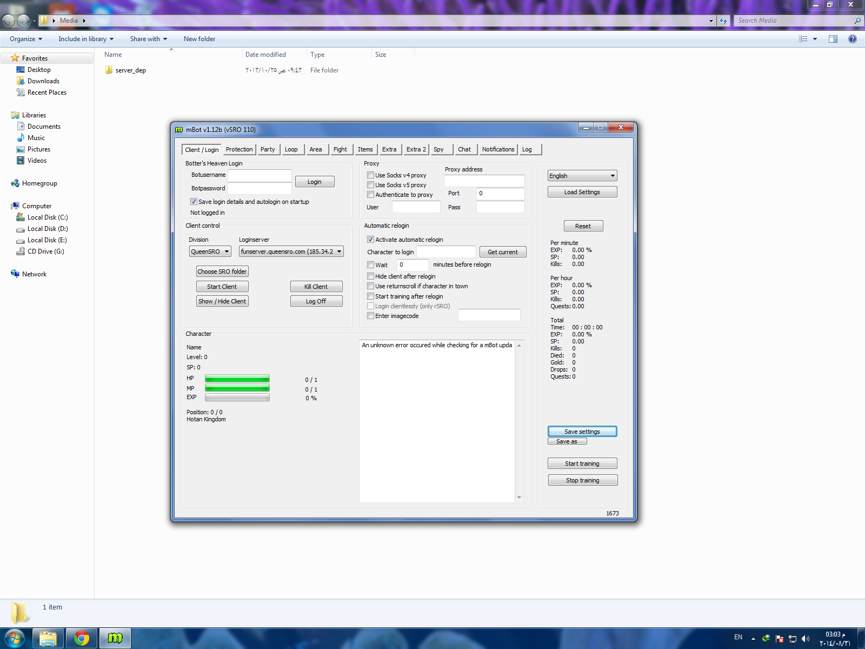
Task: Click the Windows Start orb
Action: coord(15,638)
